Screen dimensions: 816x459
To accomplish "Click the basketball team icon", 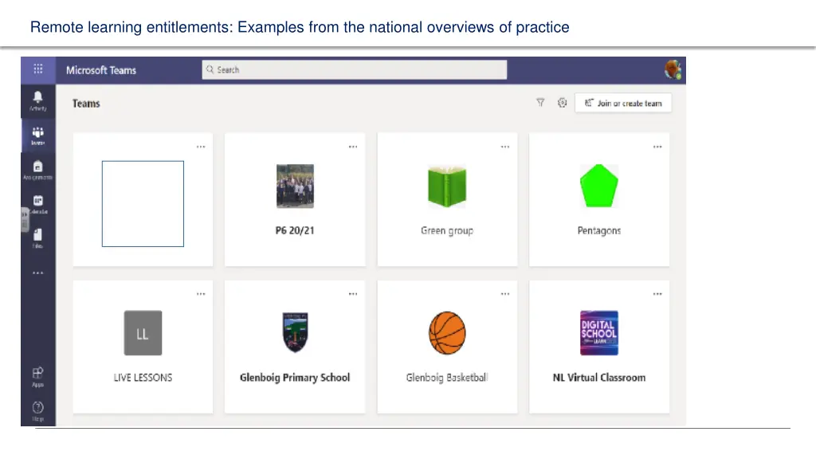I will [447, 333].
